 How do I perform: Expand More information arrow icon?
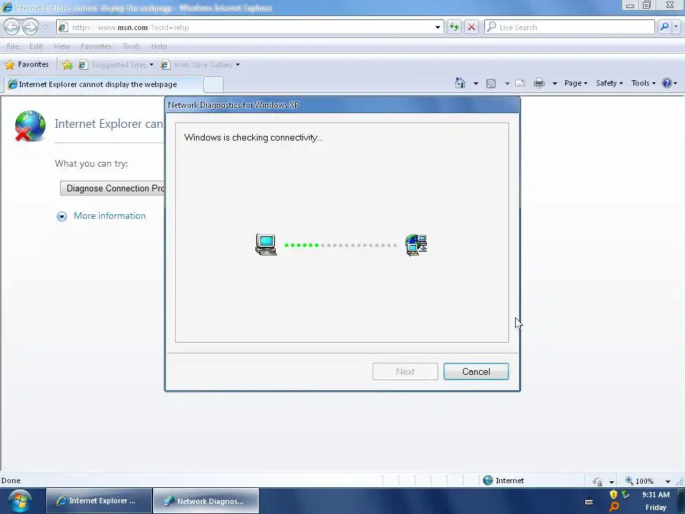[62, 216]
